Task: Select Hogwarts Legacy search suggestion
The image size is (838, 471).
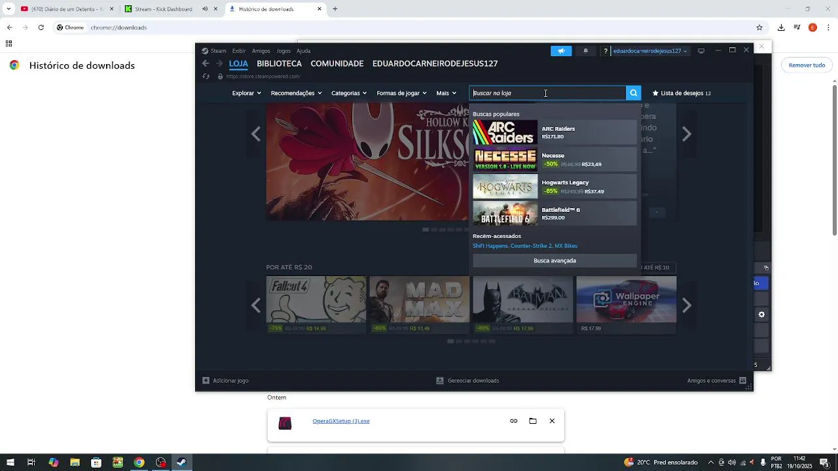Action: click(x=555, y=186)
